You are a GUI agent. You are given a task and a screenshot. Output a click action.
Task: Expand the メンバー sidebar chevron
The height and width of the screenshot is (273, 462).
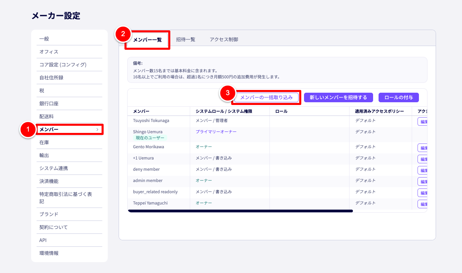97,130
